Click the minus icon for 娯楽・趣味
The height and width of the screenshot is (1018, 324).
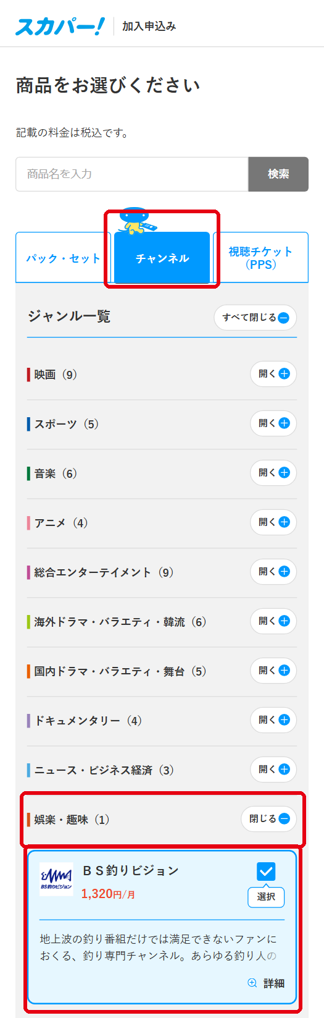(284, 819)
